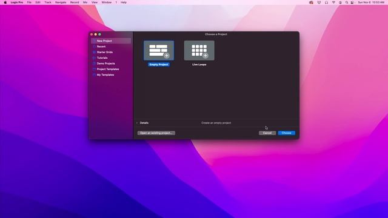Click the yellow minimize window button
This screenshot has width=388, height=218.
(96, 35)
